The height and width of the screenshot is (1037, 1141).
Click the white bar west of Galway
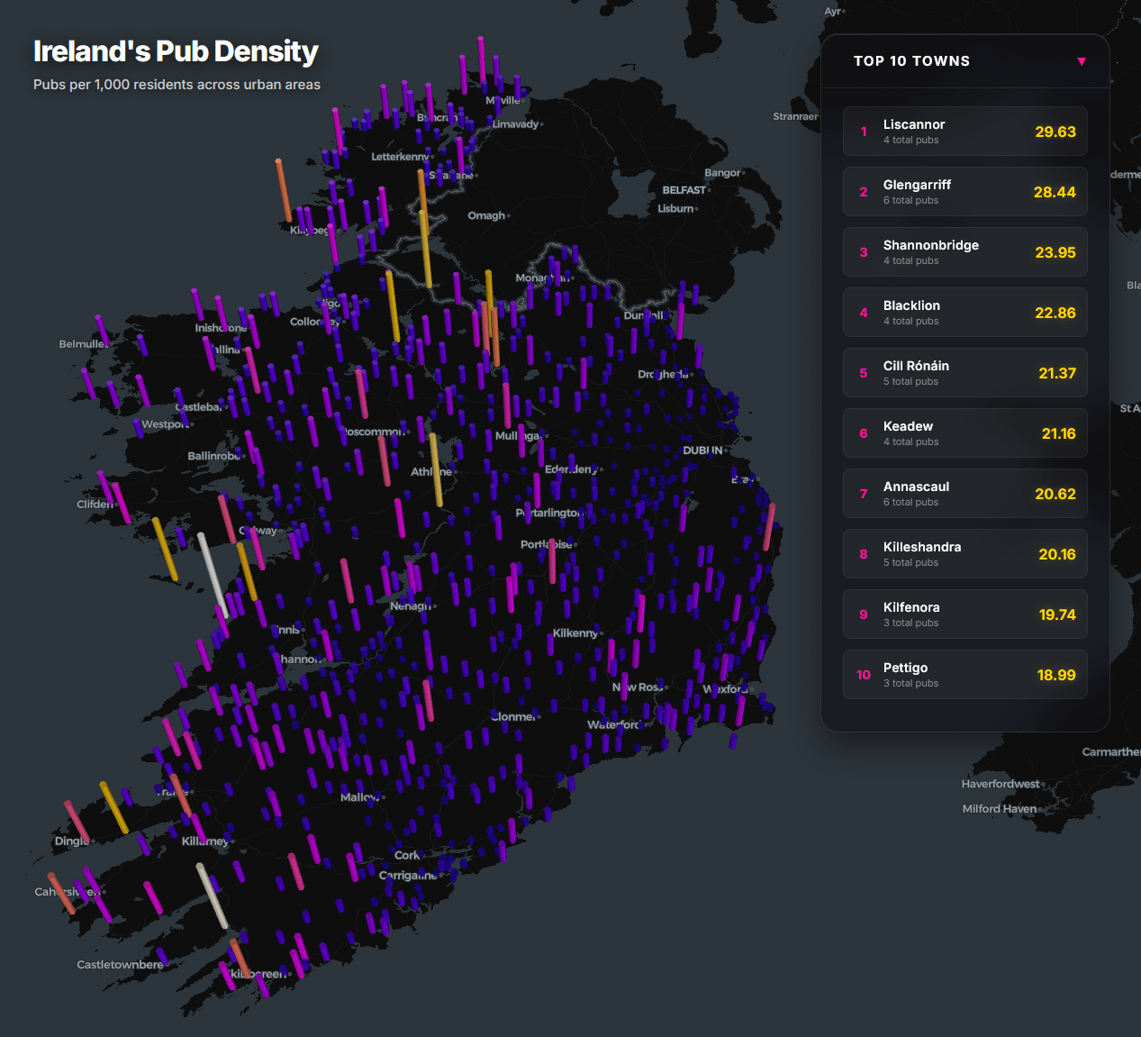(213, 575)
